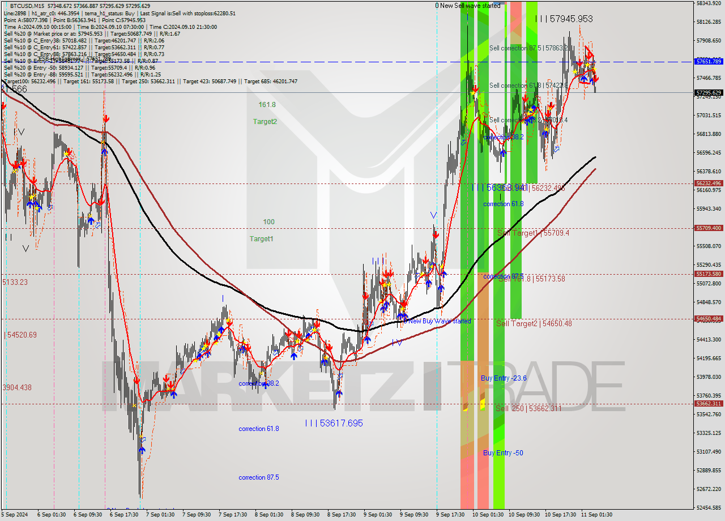Image resolution: width=725 pixels, height=521 pixels.
Task: Click the 58343.920 price axis value
Action: point(709,3)
